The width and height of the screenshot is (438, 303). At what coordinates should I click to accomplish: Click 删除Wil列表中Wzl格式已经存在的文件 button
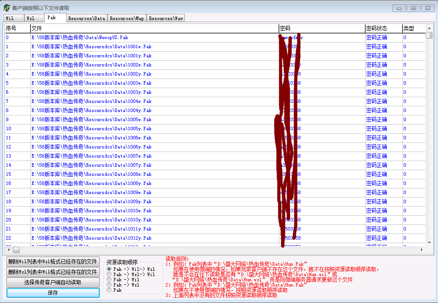tap(53, 261)
